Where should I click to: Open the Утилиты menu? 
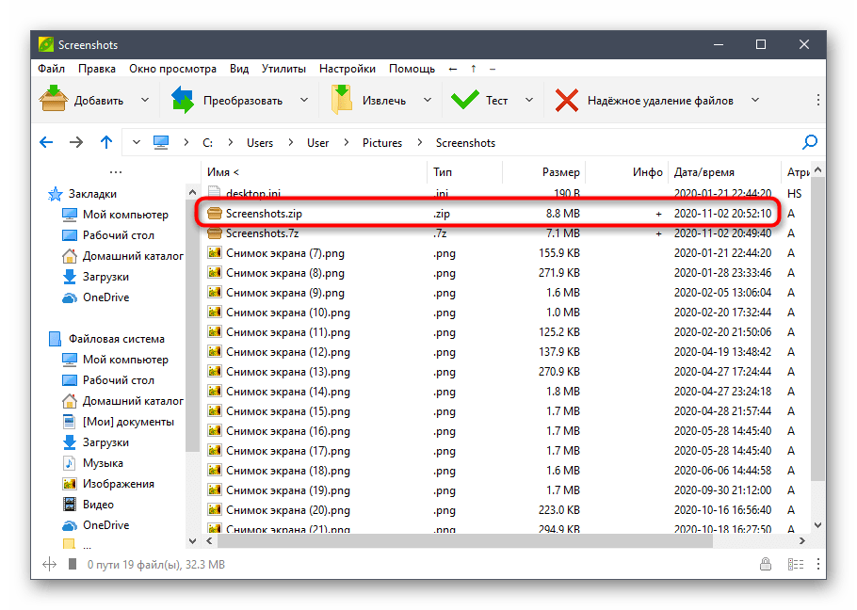click(283, 69)
